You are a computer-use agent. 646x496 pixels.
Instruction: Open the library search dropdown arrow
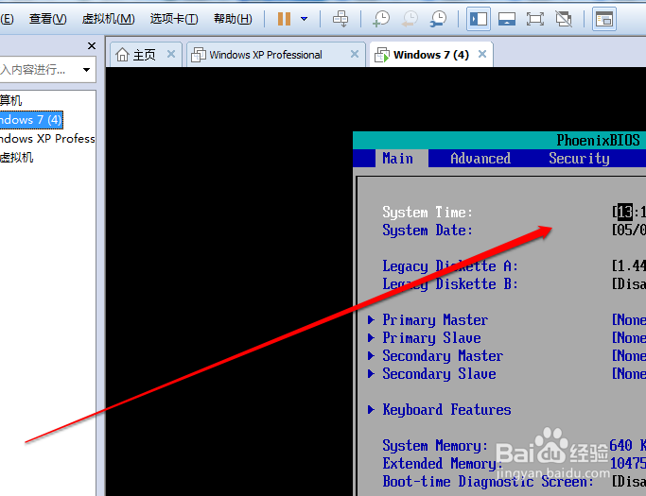86,70
